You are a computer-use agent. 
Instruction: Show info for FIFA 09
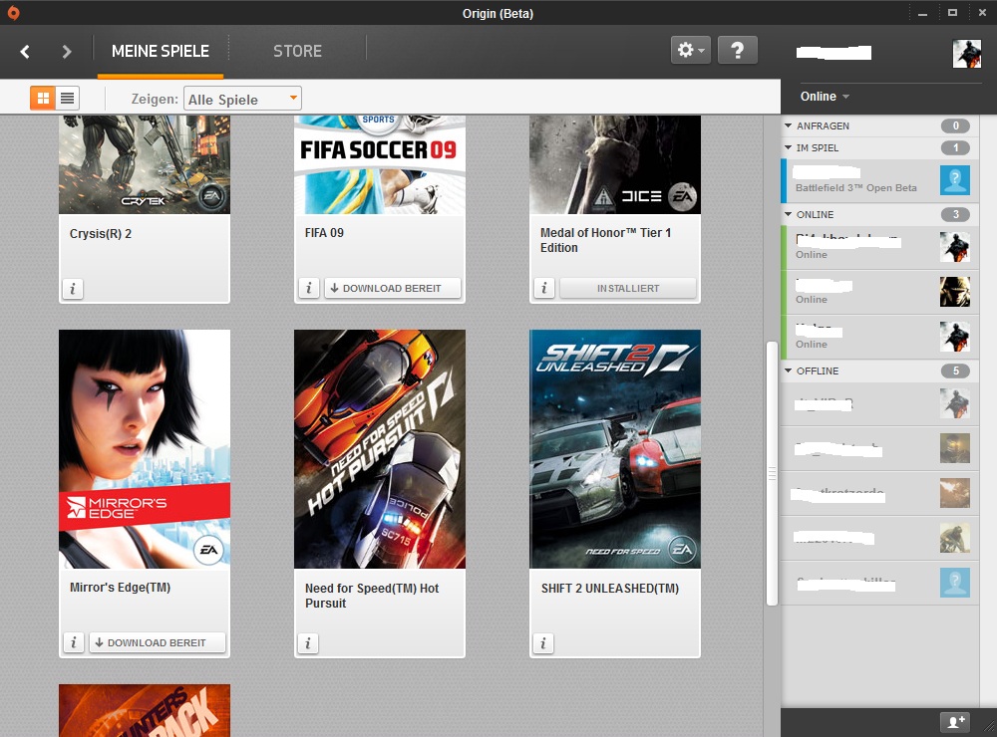308,288
